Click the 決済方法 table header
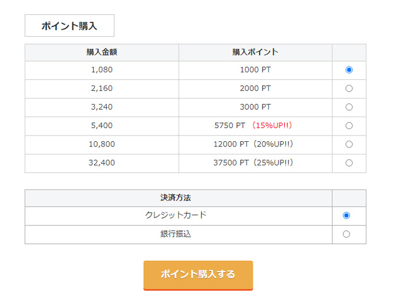Screen dimensions: 402x294 (x=176, y=198)
